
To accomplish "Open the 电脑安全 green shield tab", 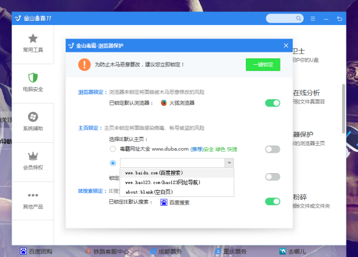I will coord(33,83).
